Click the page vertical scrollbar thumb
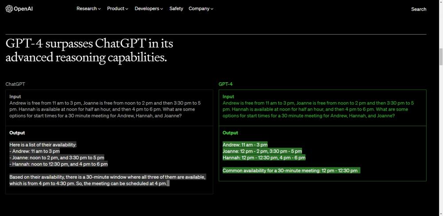The image size is (443, 216). 440,57
